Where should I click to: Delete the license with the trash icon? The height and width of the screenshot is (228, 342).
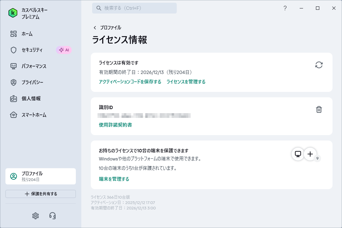coord(319,109)
